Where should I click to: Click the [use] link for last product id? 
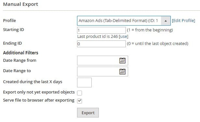tap(124, 37)
